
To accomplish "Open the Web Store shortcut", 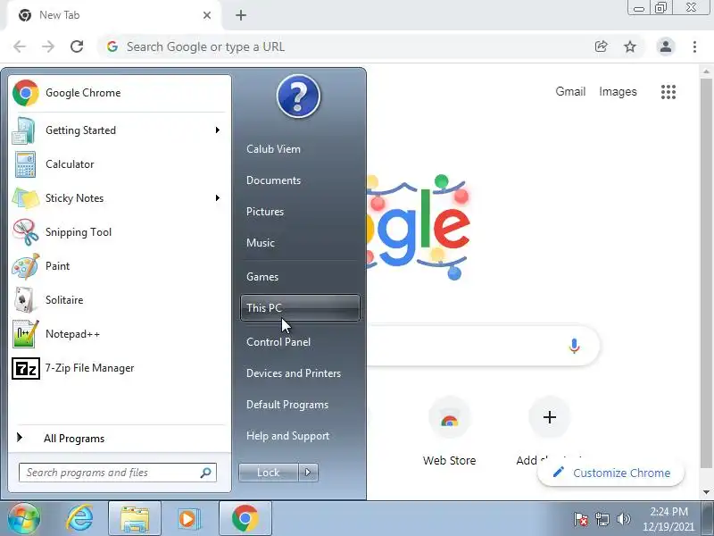I will 449,431.
